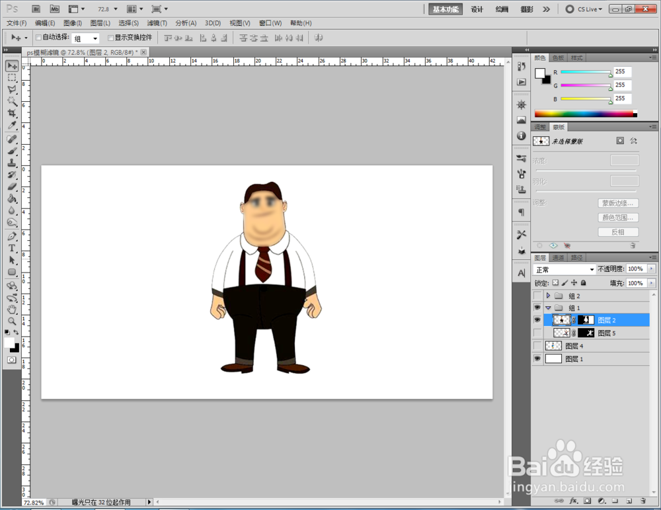Collapse the 组 1 group
The image size is (661, 510).
tap(548, 308)
